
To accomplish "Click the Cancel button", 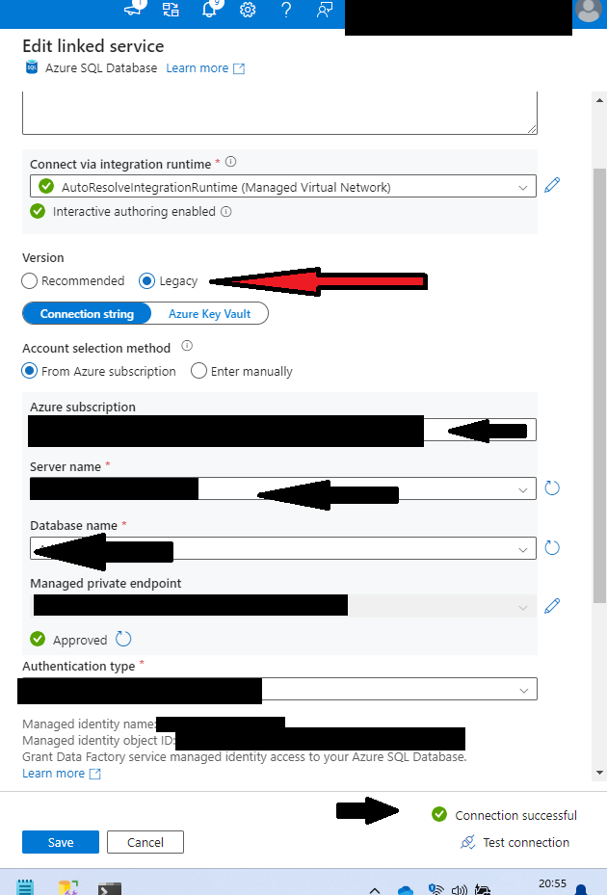I will click(x=145, y=842).
